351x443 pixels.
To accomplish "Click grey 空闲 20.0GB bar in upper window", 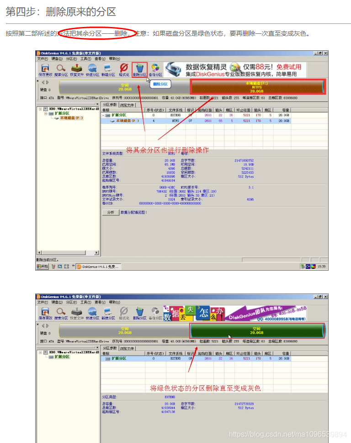I will pos(124,87).
